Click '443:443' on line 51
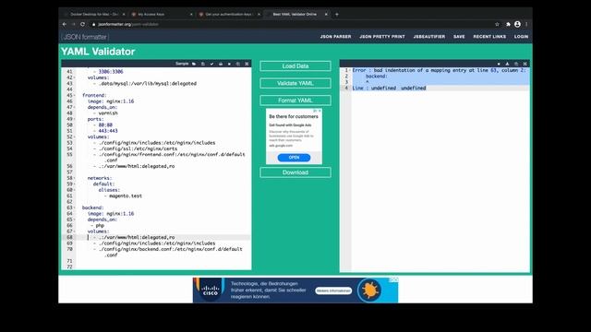Image resolution: width=591 pixels, height=332 pixels. coord(108,131)
